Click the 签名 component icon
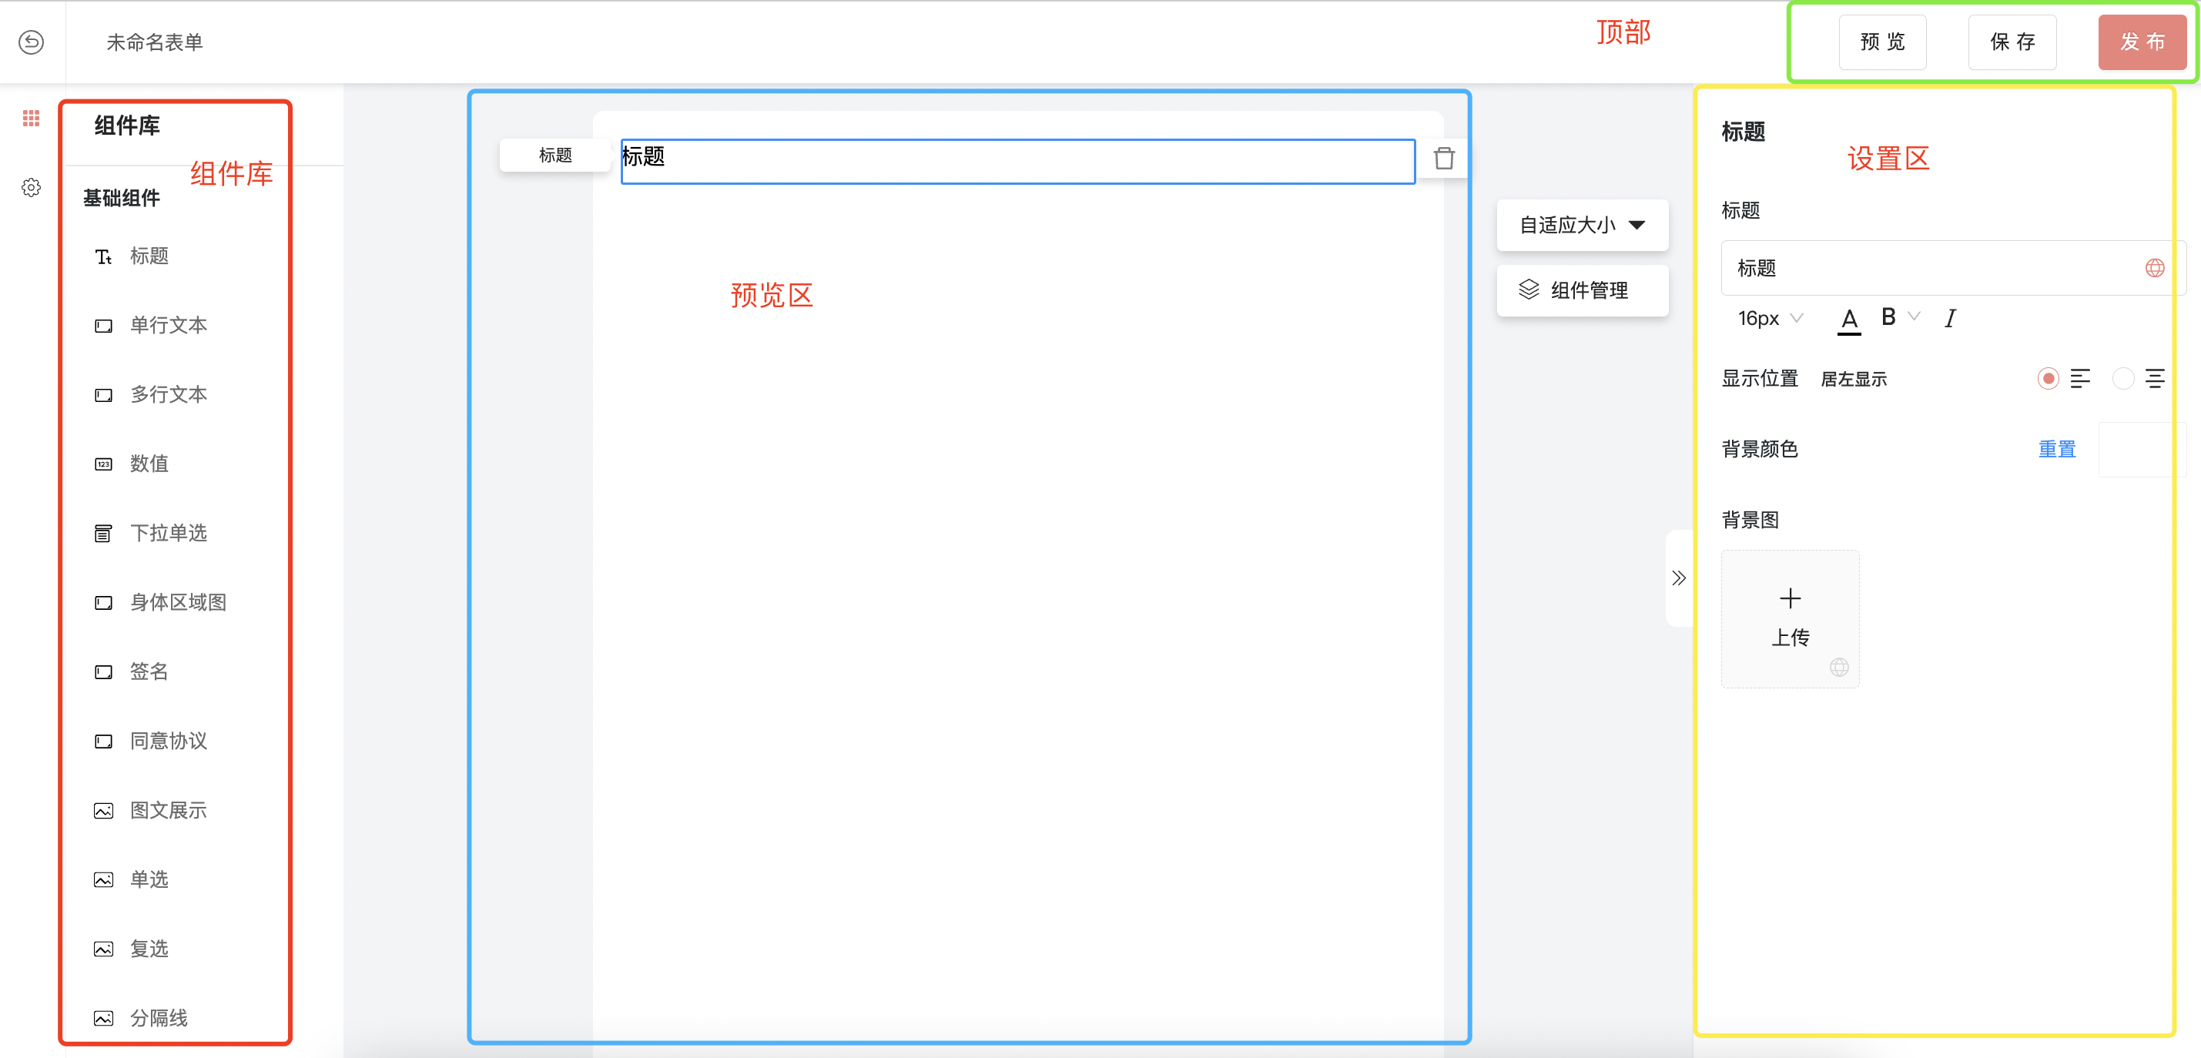This screenshot has width=2201, height=1058. tap(103, 671)
